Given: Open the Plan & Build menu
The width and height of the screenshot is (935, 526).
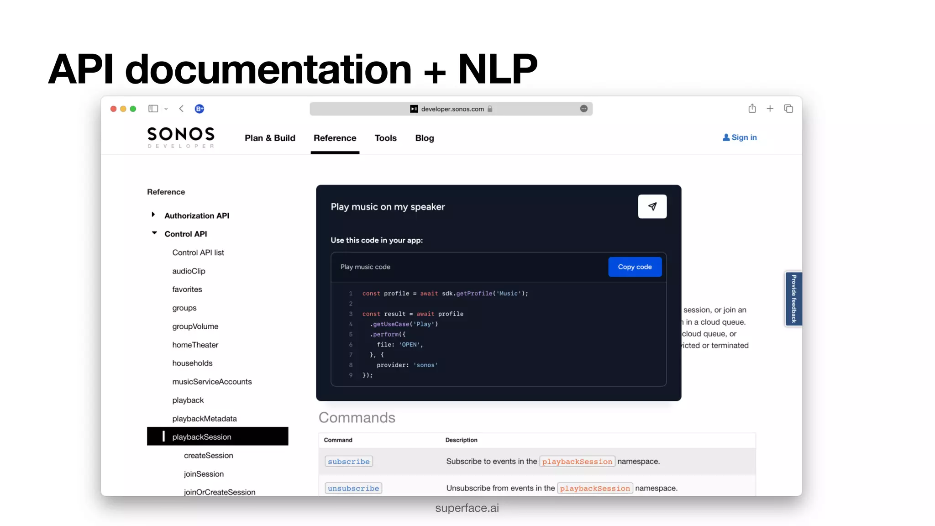Looking at the screenshot, I should coord(270,138).
